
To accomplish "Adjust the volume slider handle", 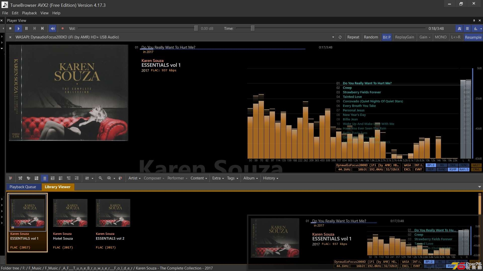I will (x=196, y=29).
